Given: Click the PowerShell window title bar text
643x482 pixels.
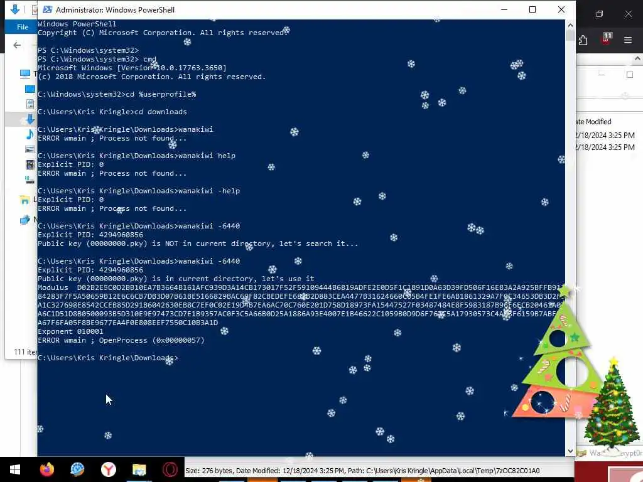Looking at the screenshot, I should [116, 9].
